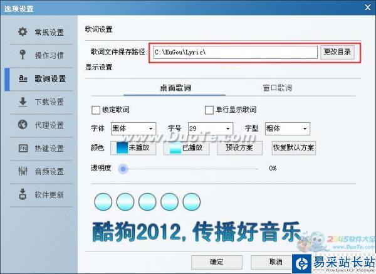This screenshot has height=274, width=376.
Task: Select the third cyan preset color circle
Action: click(147, 202)
